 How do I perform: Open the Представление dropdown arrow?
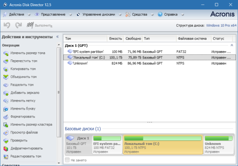point(70,15)
